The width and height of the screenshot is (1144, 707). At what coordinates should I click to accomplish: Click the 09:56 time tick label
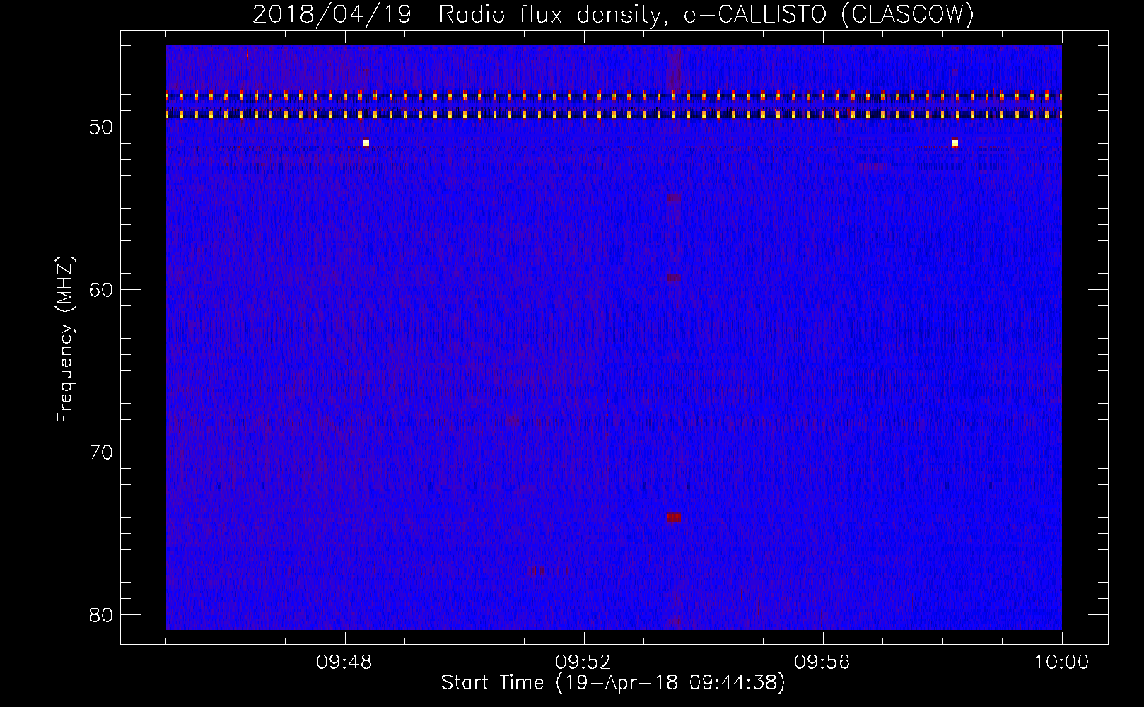click(x=822, y=662)
